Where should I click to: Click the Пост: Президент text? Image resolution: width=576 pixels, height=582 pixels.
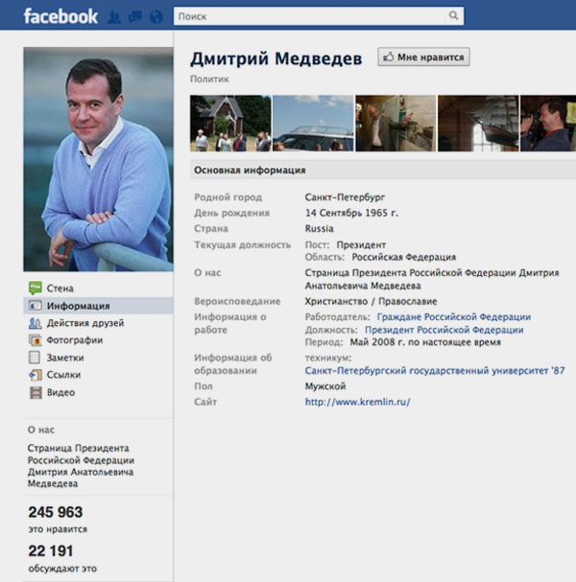[x=346, y=244]
